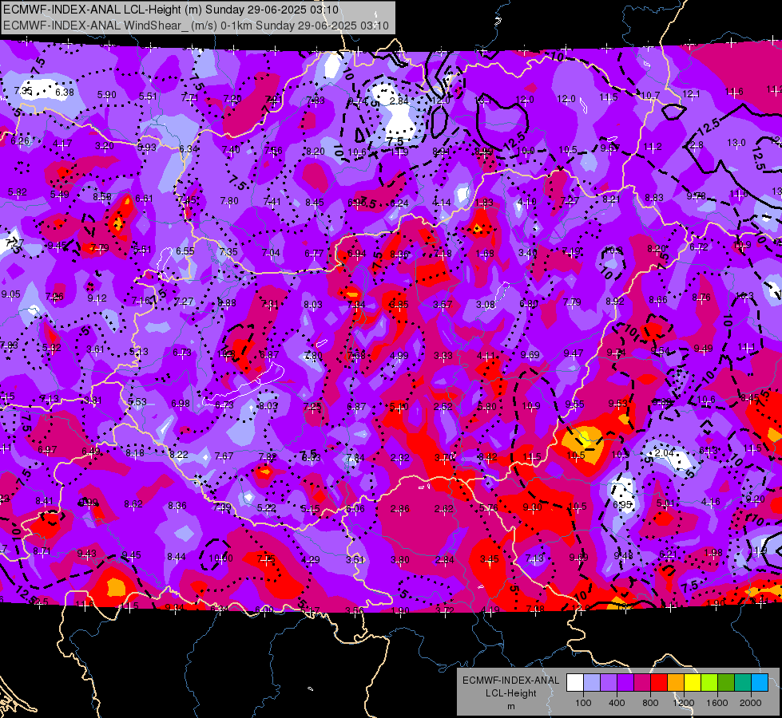This screenshot has width=782, height=718.
Task: Click the dark green legend swatch
Action: 726,683
